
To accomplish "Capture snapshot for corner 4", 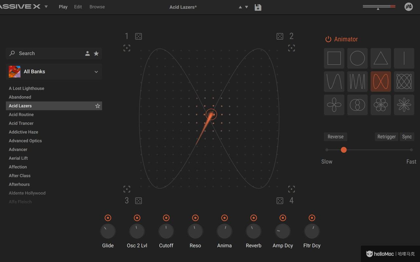I will [x=291, y=189].
